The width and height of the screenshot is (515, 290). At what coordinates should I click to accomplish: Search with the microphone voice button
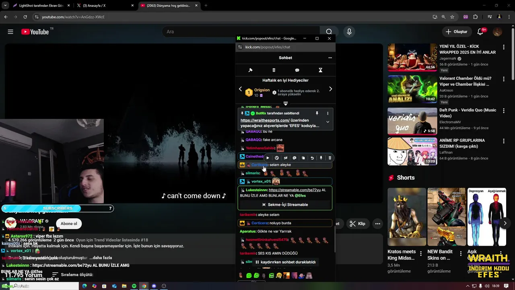tap(349, 32)
